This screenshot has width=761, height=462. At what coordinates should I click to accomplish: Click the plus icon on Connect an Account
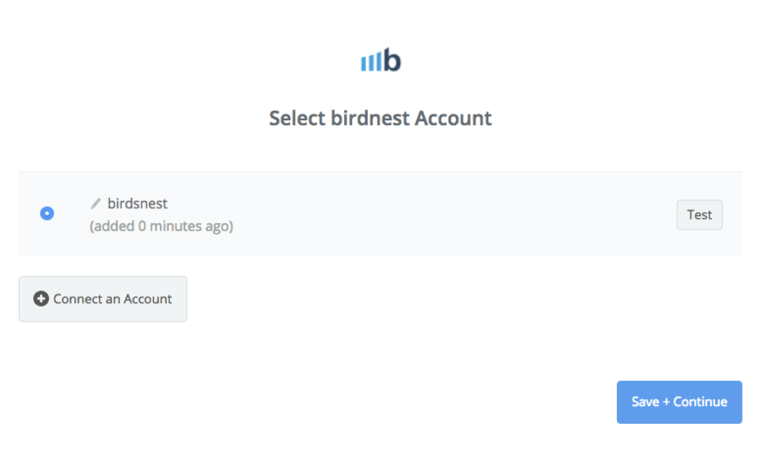coord(41,299)
